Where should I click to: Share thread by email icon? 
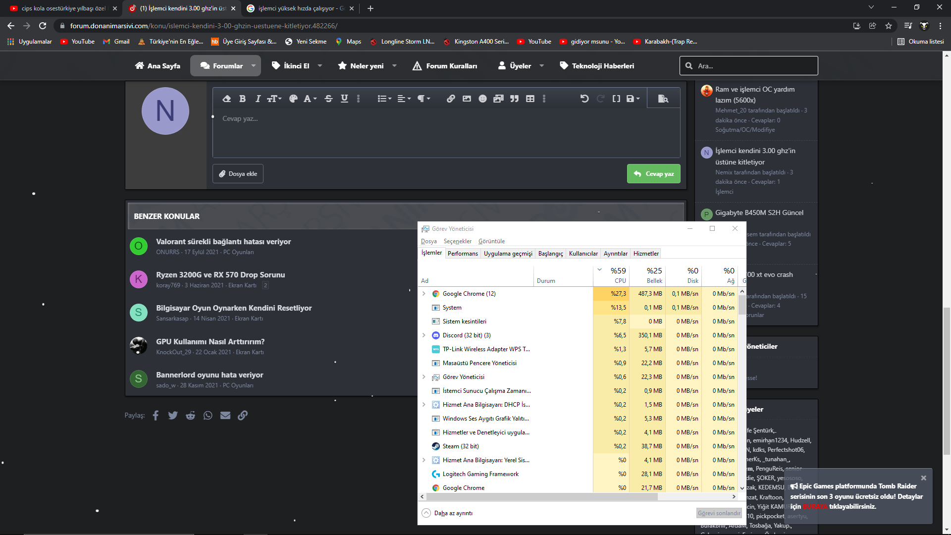(225, 415)
